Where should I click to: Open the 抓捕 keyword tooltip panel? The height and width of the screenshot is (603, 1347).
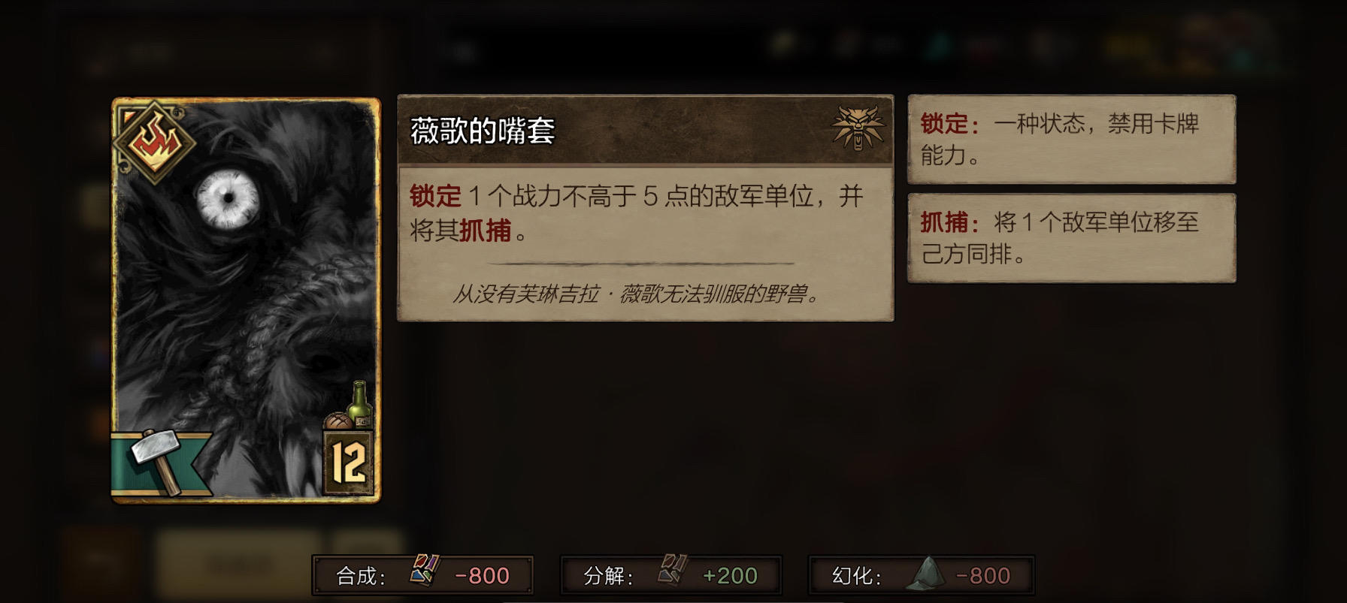pyautogui.click(x=1072, y=238)
